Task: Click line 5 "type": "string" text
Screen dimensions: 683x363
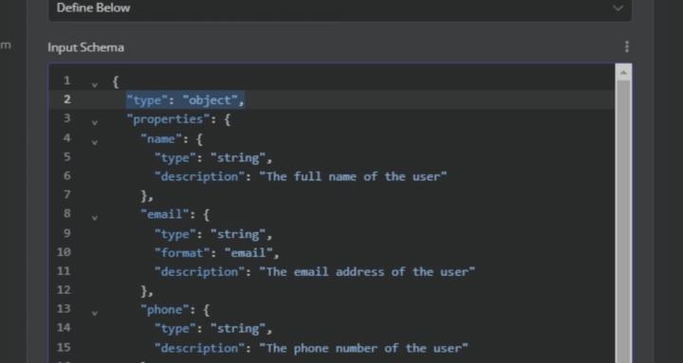Action: point(213,157)
